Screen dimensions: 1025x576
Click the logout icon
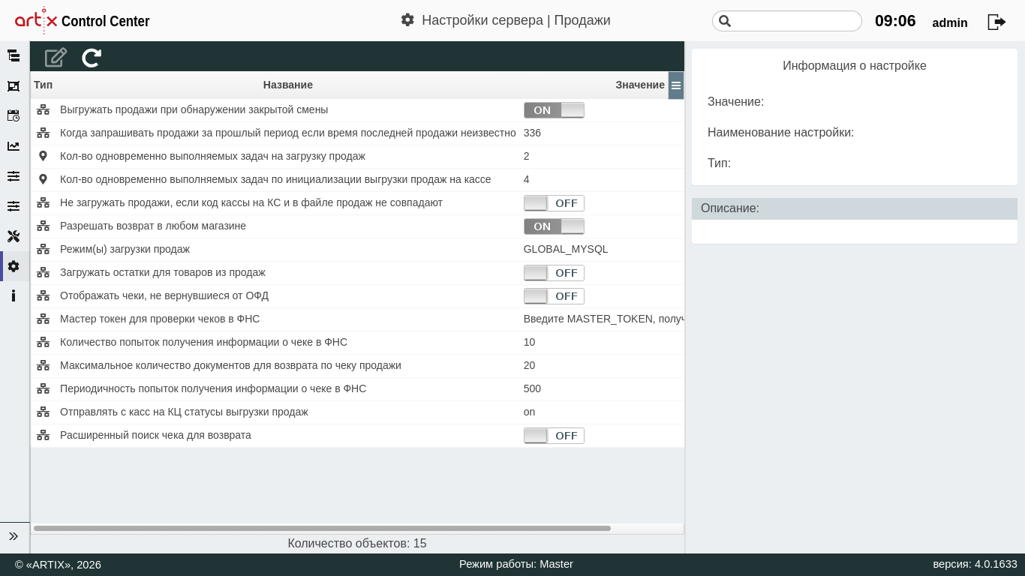pyautogui.click(x=996, y=22)
